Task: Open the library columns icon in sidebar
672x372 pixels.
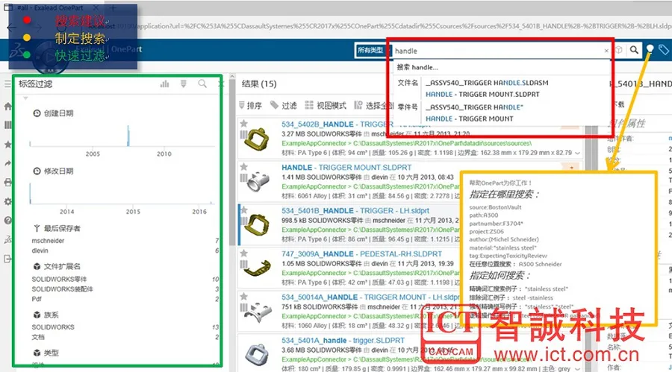Action: 7,125
